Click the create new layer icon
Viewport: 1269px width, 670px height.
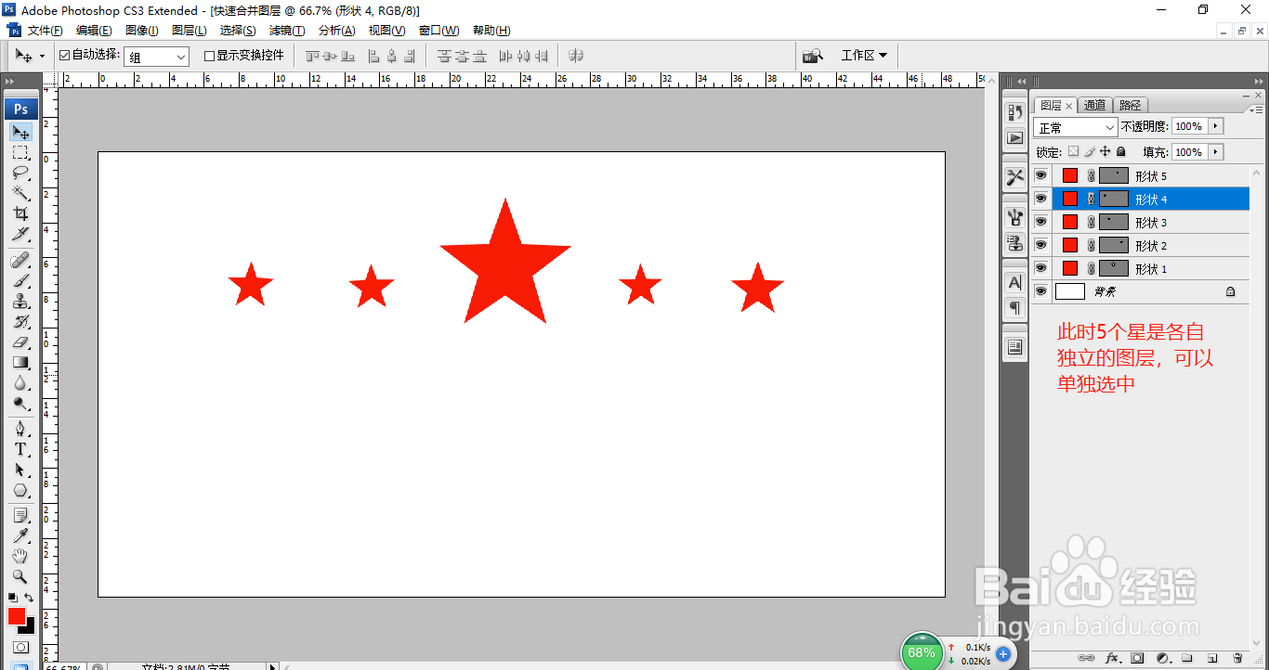pos(1211,658)
